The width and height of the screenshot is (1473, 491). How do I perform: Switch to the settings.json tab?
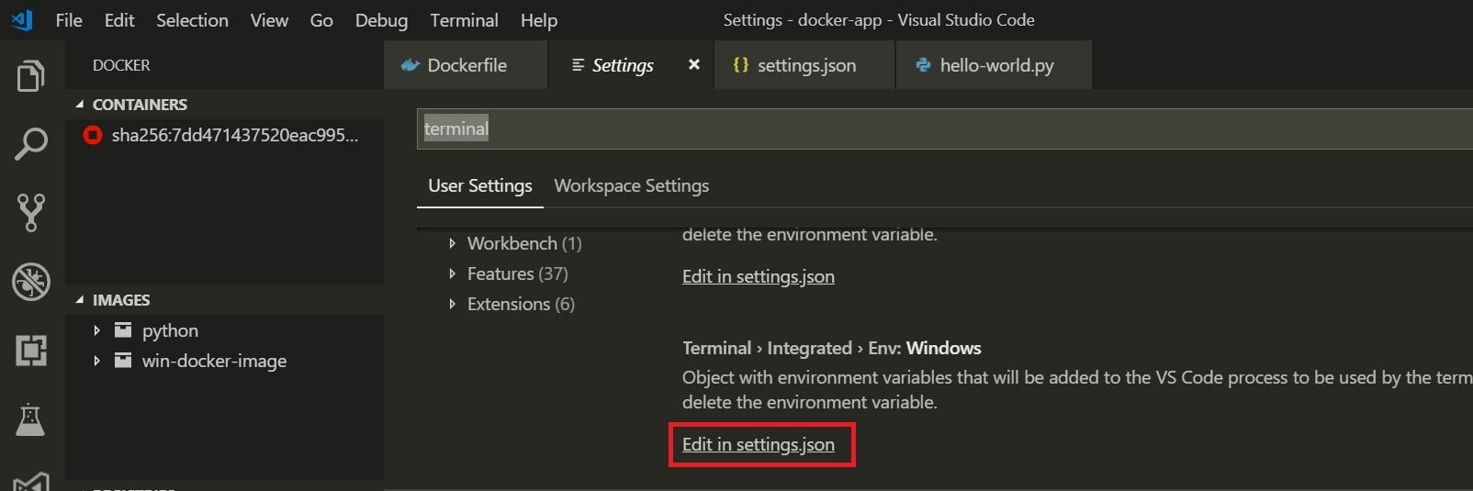tap(804, 65)
